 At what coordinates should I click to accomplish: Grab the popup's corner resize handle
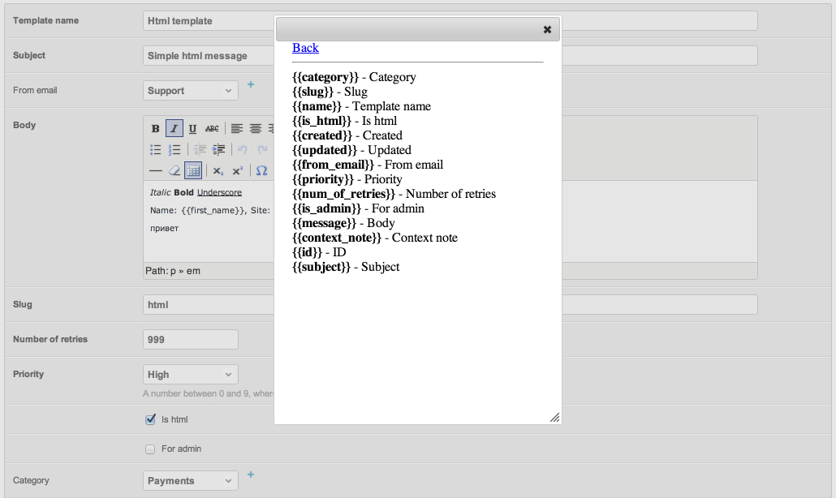(554, 418)
